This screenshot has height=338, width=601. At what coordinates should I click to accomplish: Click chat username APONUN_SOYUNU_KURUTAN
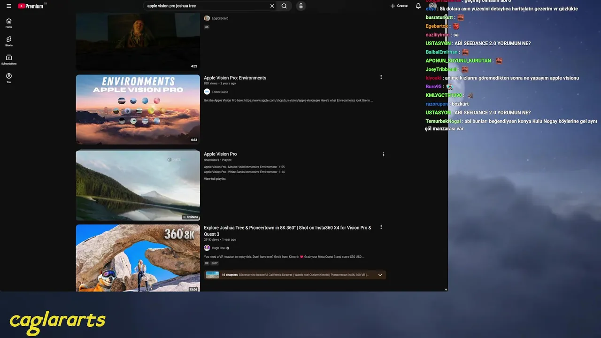(458, 61)
